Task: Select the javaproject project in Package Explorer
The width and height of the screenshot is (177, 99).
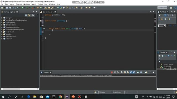Action: pyautogui.click(x=10, y=32)
